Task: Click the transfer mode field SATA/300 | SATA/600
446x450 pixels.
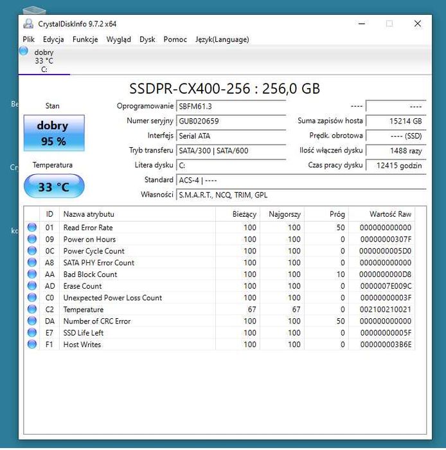Action: point(231,150)
